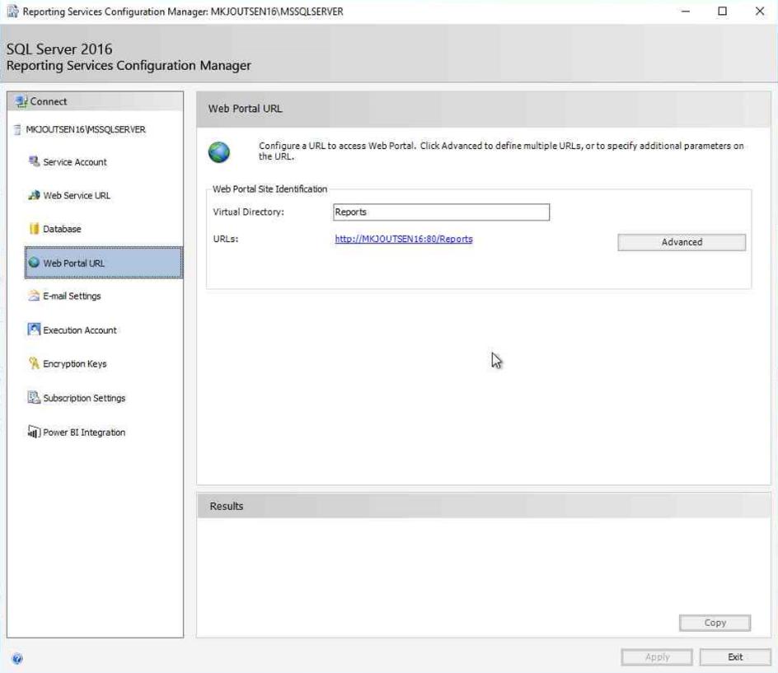Click the Copy button in Results
778x673 pixels.
click(x=715, y=623)
